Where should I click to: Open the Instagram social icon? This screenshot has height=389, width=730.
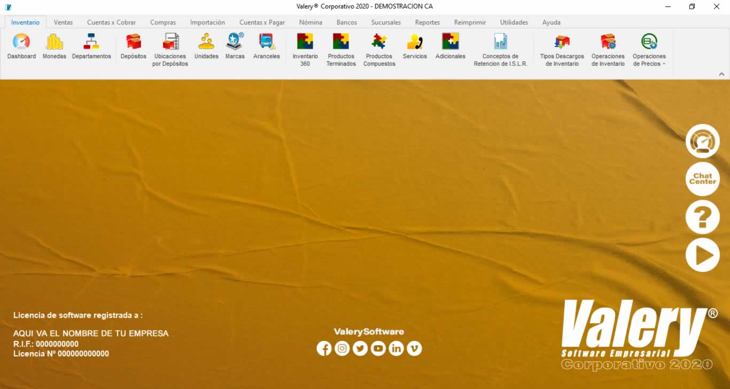point(343,349)
